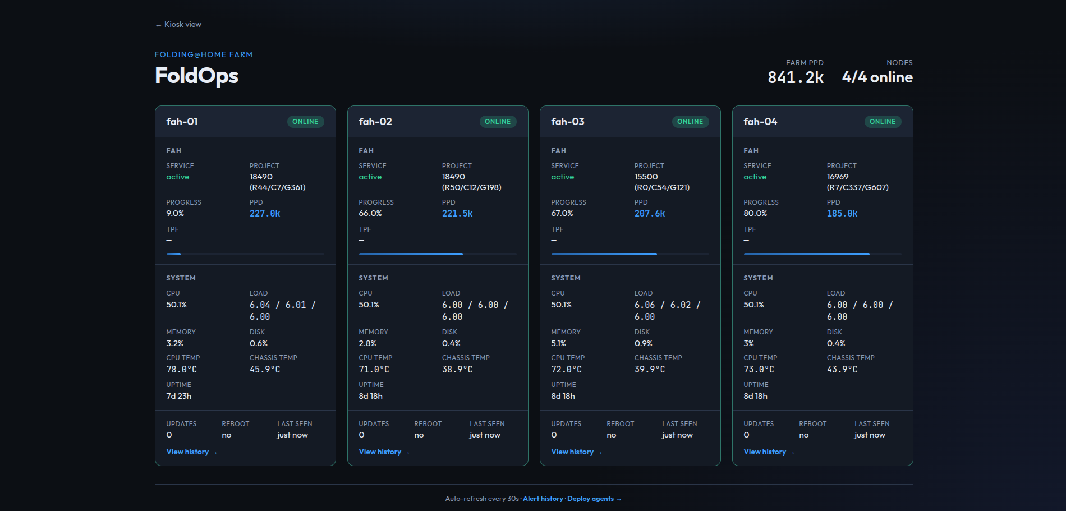Select the fah-03 card heading
Screen dimensions: 1066x511
(x=568, y=122)
